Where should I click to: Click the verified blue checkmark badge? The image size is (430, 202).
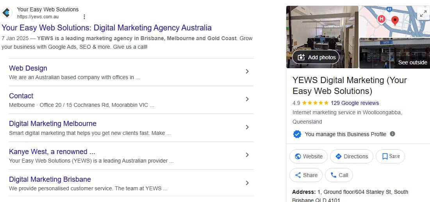pyautogui.click(x=297, y=134)
